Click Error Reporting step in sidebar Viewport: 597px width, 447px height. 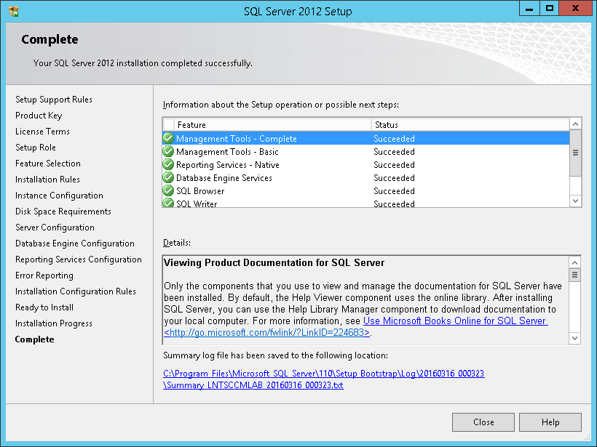[44, 275]
